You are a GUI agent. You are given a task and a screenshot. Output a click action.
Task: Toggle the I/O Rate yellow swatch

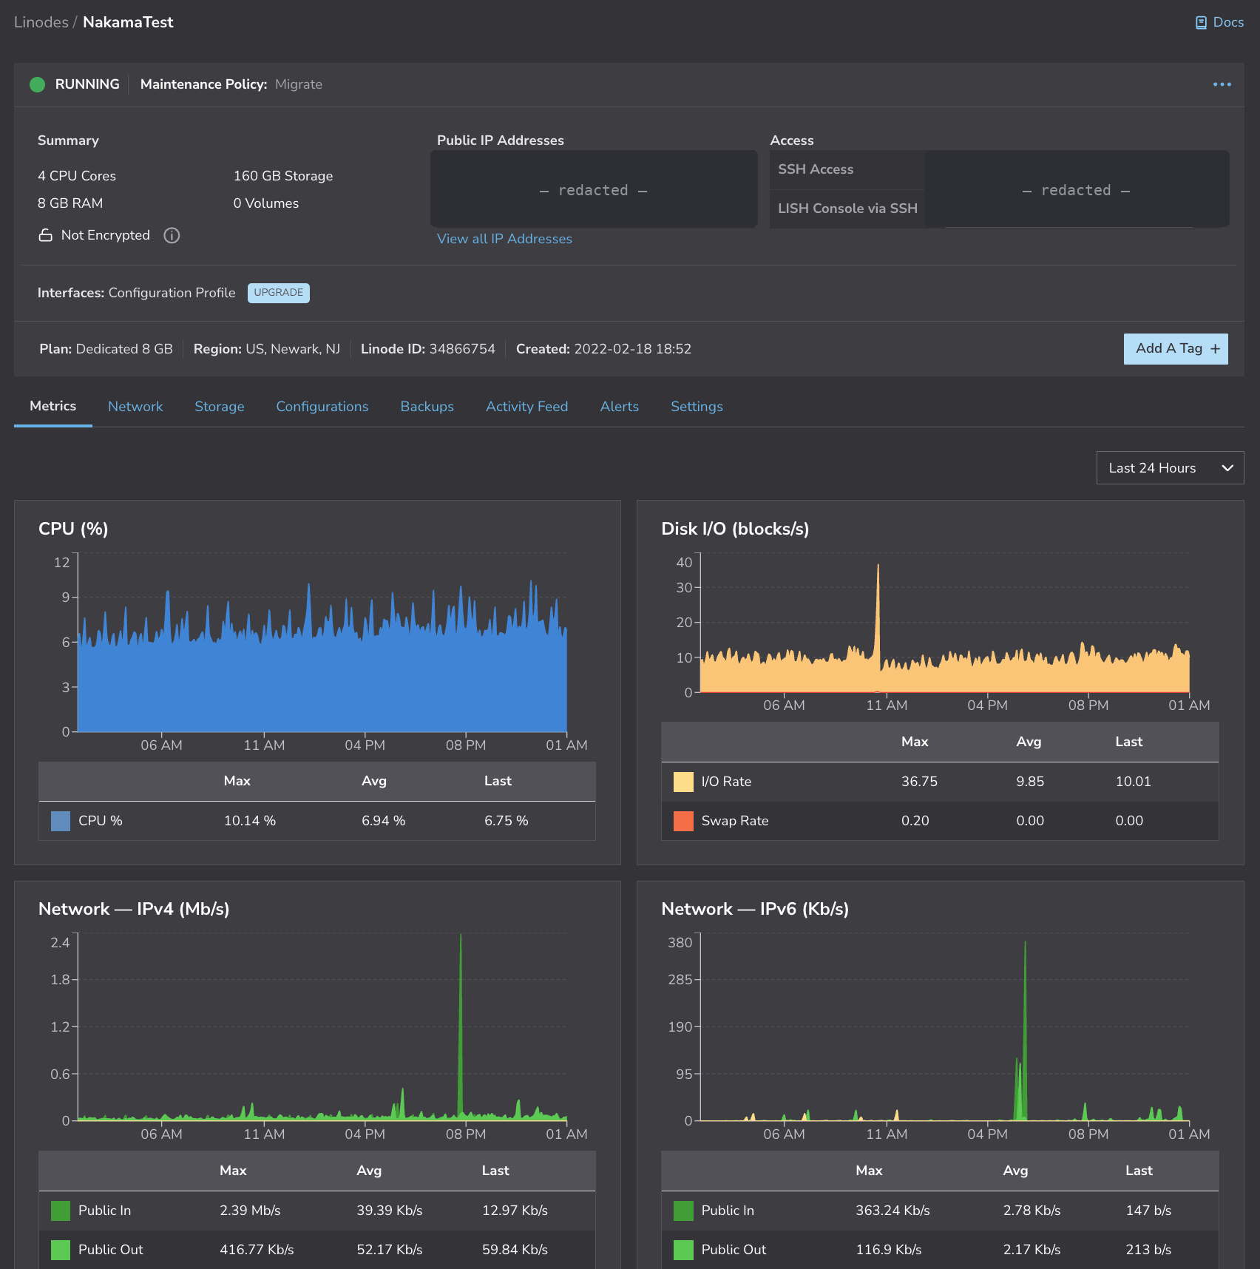683,782
